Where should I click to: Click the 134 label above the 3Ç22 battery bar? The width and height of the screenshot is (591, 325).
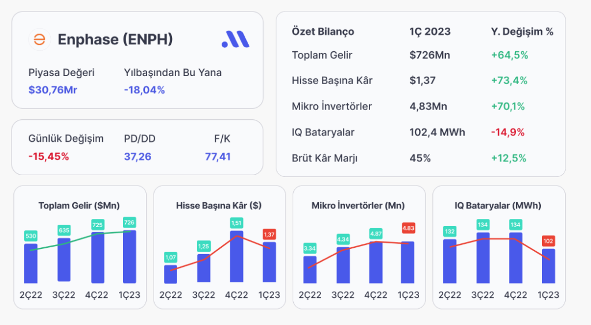(483, 225)
